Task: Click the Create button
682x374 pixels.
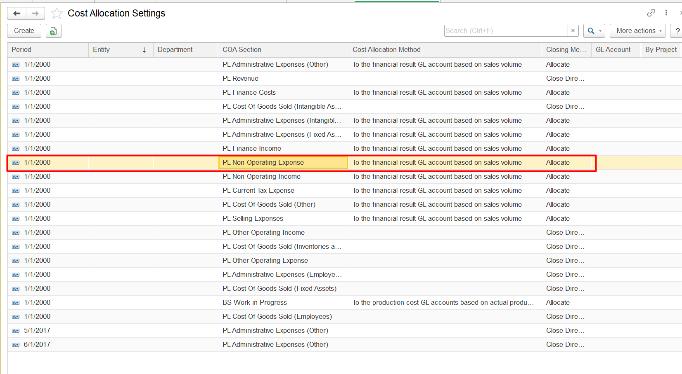Action: pyautogui.click(x=24, y=31)
